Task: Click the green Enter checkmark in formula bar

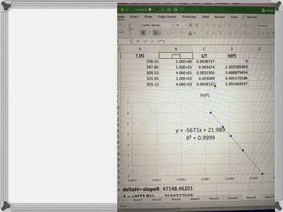Action: (145, 41)
